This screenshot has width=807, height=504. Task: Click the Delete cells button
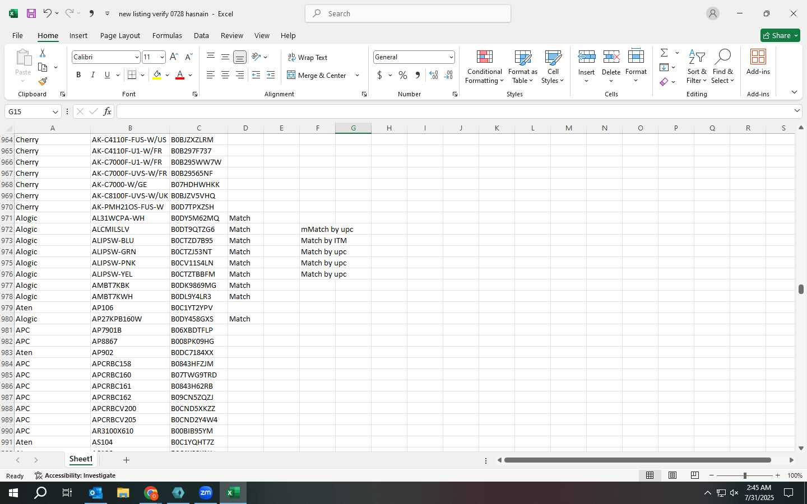coord(611,66)
